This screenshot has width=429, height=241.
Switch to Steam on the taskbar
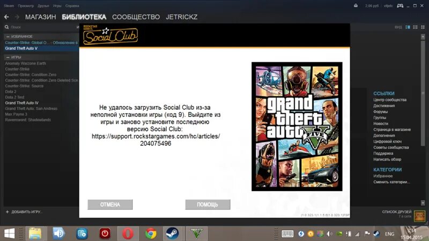point(172,234)
